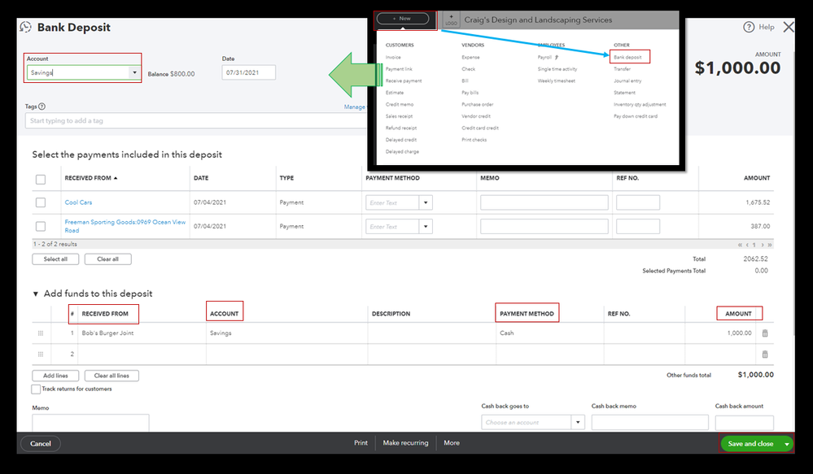Choose Invoice from the New menu
The image size is (813, 474).
393,57
